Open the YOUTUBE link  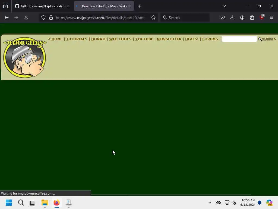coord(144,39)
